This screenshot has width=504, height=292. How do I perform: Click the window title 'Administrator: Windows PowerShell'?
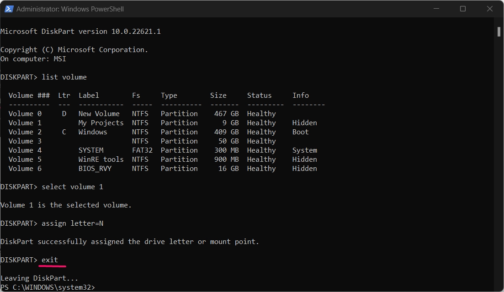(70, 9)
